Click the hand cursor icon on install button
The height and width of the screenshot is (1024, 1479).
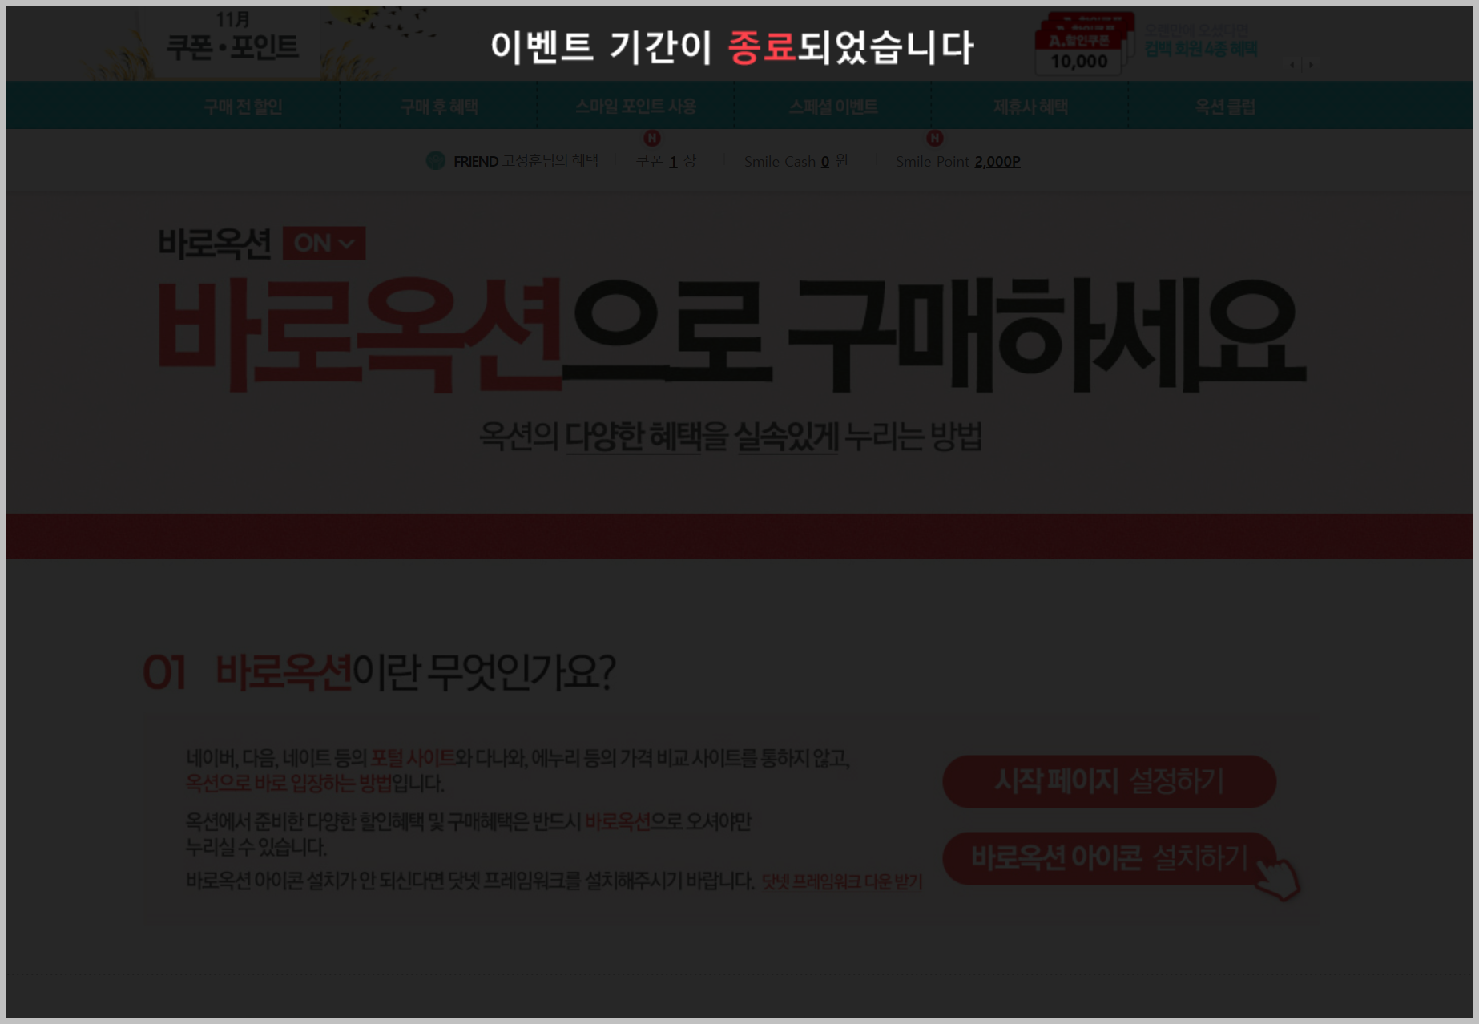pos(1277,879)
